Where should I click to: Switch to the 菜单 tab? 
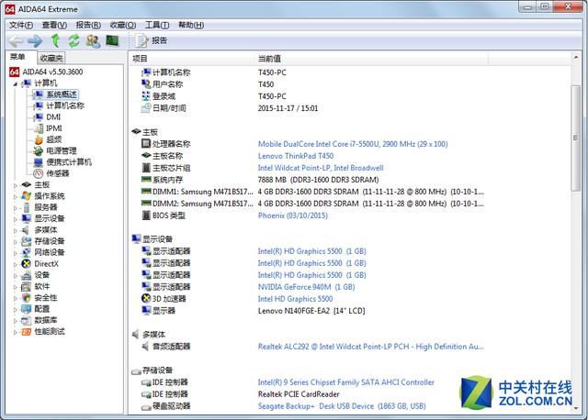pyautogui.click(x=17, y=57)
